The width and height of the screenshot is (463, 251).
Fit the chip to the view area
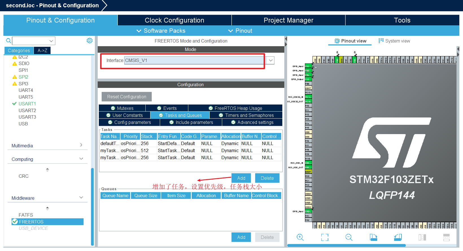(325, 237)
